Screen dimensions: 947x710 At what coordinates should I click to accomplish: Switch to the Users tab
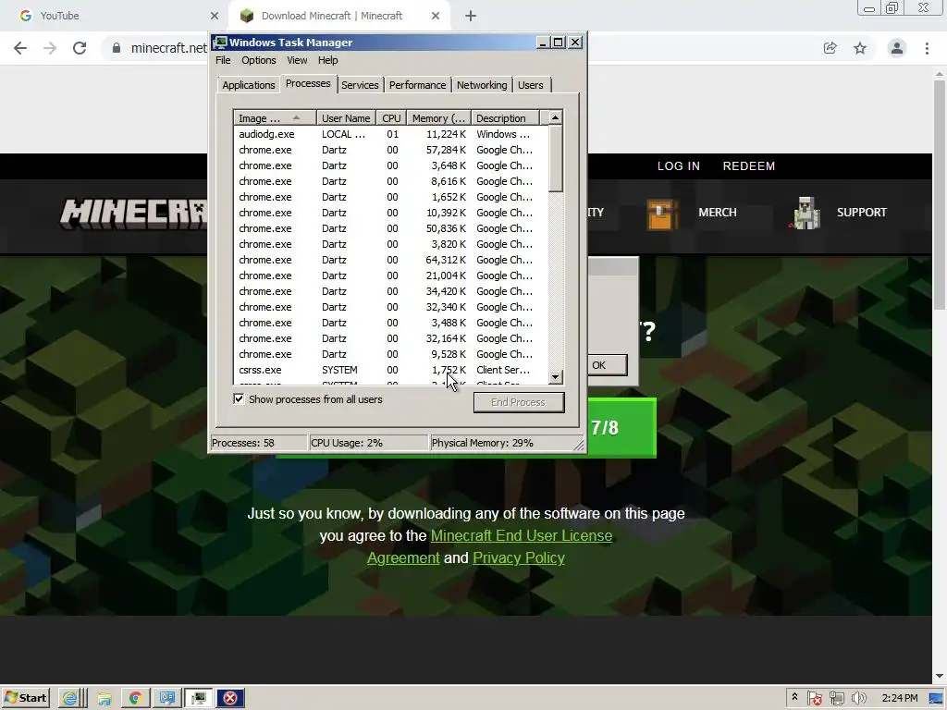pos(530,85)
